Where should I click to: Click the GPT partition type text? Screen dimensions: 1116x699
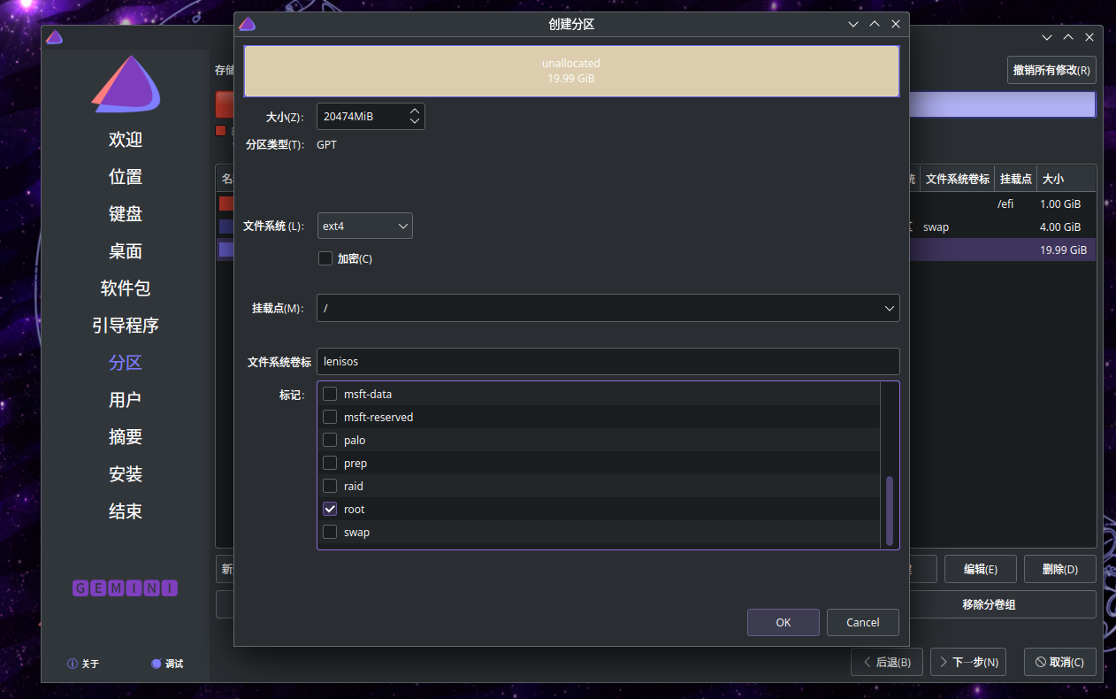click(x=326, y=144)
